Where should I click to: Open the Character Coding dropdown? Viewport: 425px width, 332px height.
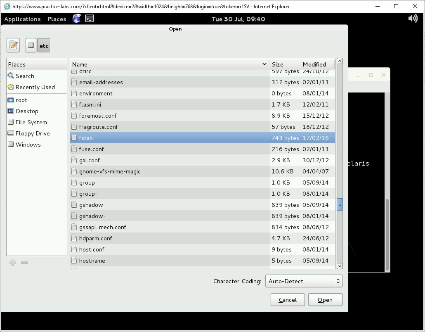pyautogui.click(x=304, y=281)
